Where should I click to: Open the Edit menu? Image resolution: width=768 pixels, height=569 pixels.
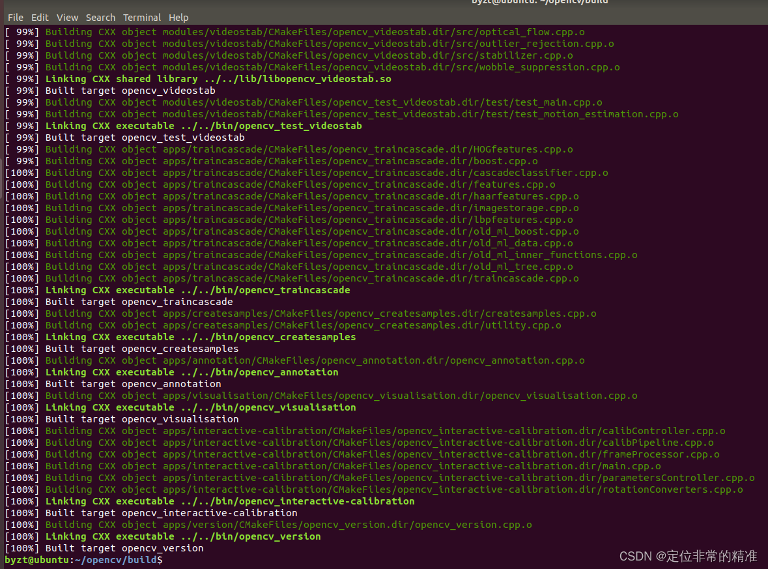40,18
